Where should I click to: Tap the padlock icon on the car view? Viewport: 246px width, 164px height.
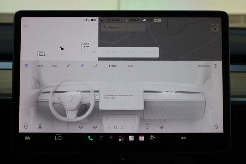[x=62, y=48]
